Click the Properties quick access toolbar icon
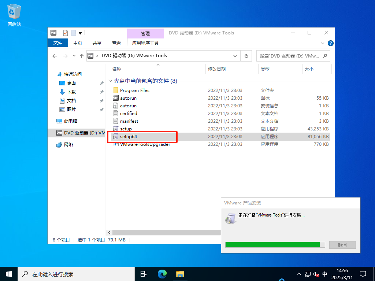 (x=66, y=33)
